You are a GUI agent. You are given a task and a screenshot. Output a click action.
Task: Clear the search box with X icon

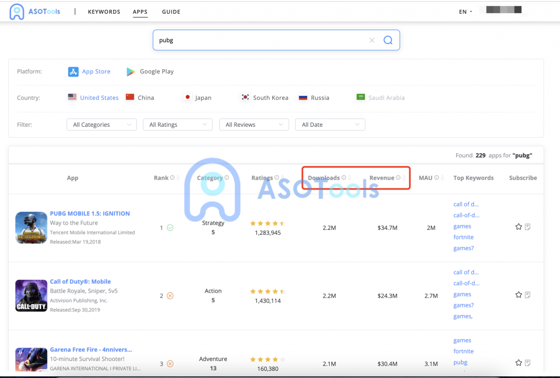pos(372,40)
